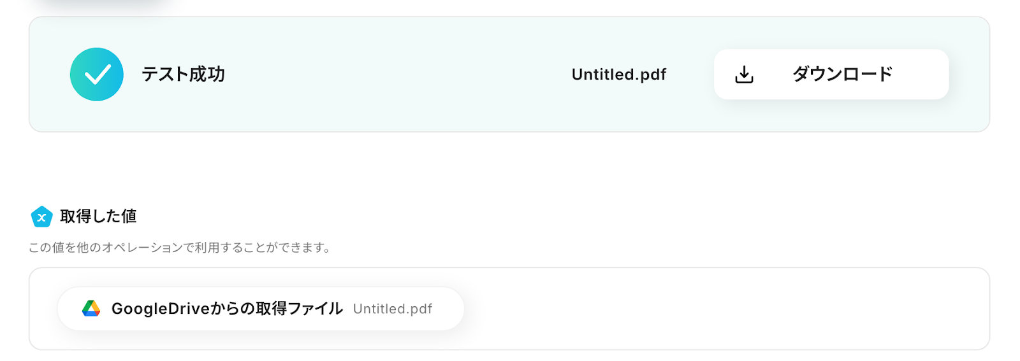
Task: Click the Google Drive logo icon
Action: pos(91,309)
